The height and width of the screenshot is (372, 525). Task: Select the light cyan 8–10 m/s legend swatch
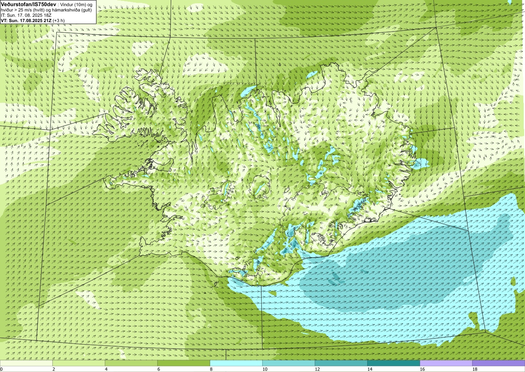[236, 363]
